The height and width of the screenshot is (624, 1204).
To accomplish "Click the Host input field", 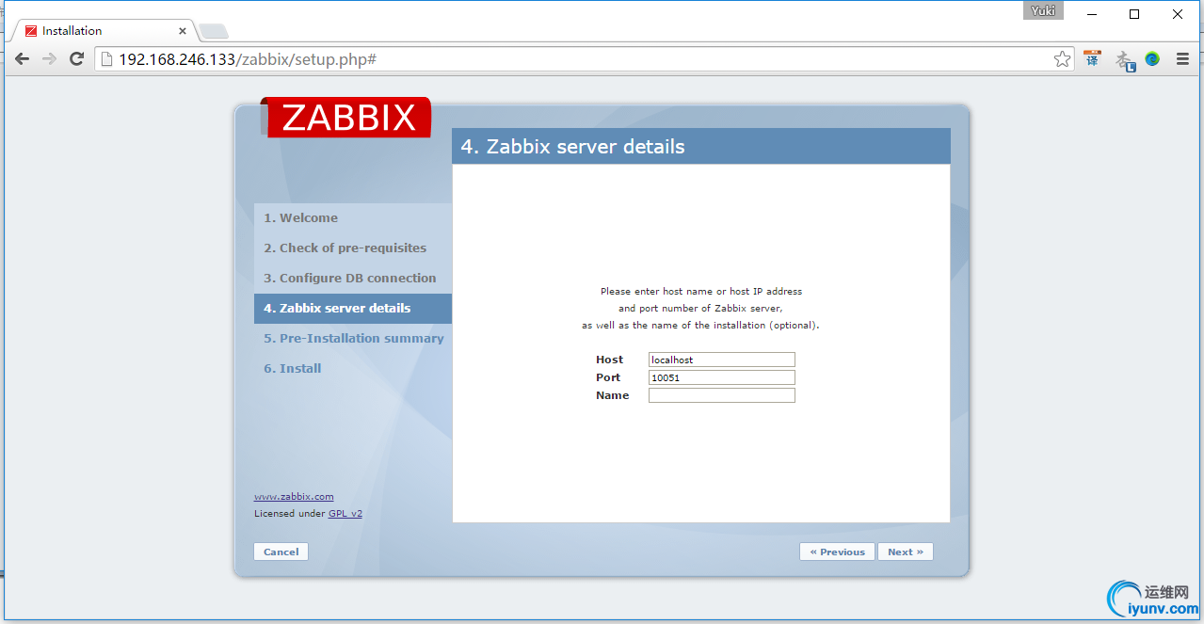I will (x=722, y=360).
